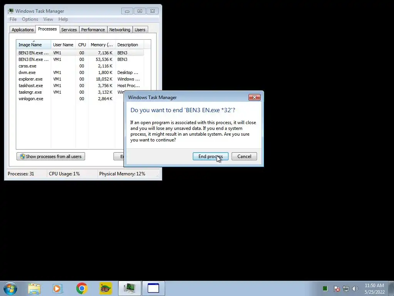Click the BEN3 game taskbar icon

tap(105, 288)
